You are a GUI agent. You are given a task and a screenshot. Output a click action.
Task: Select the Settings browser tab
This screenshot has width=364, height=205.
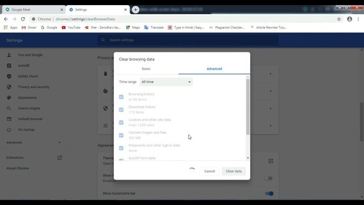pos(98,10)
